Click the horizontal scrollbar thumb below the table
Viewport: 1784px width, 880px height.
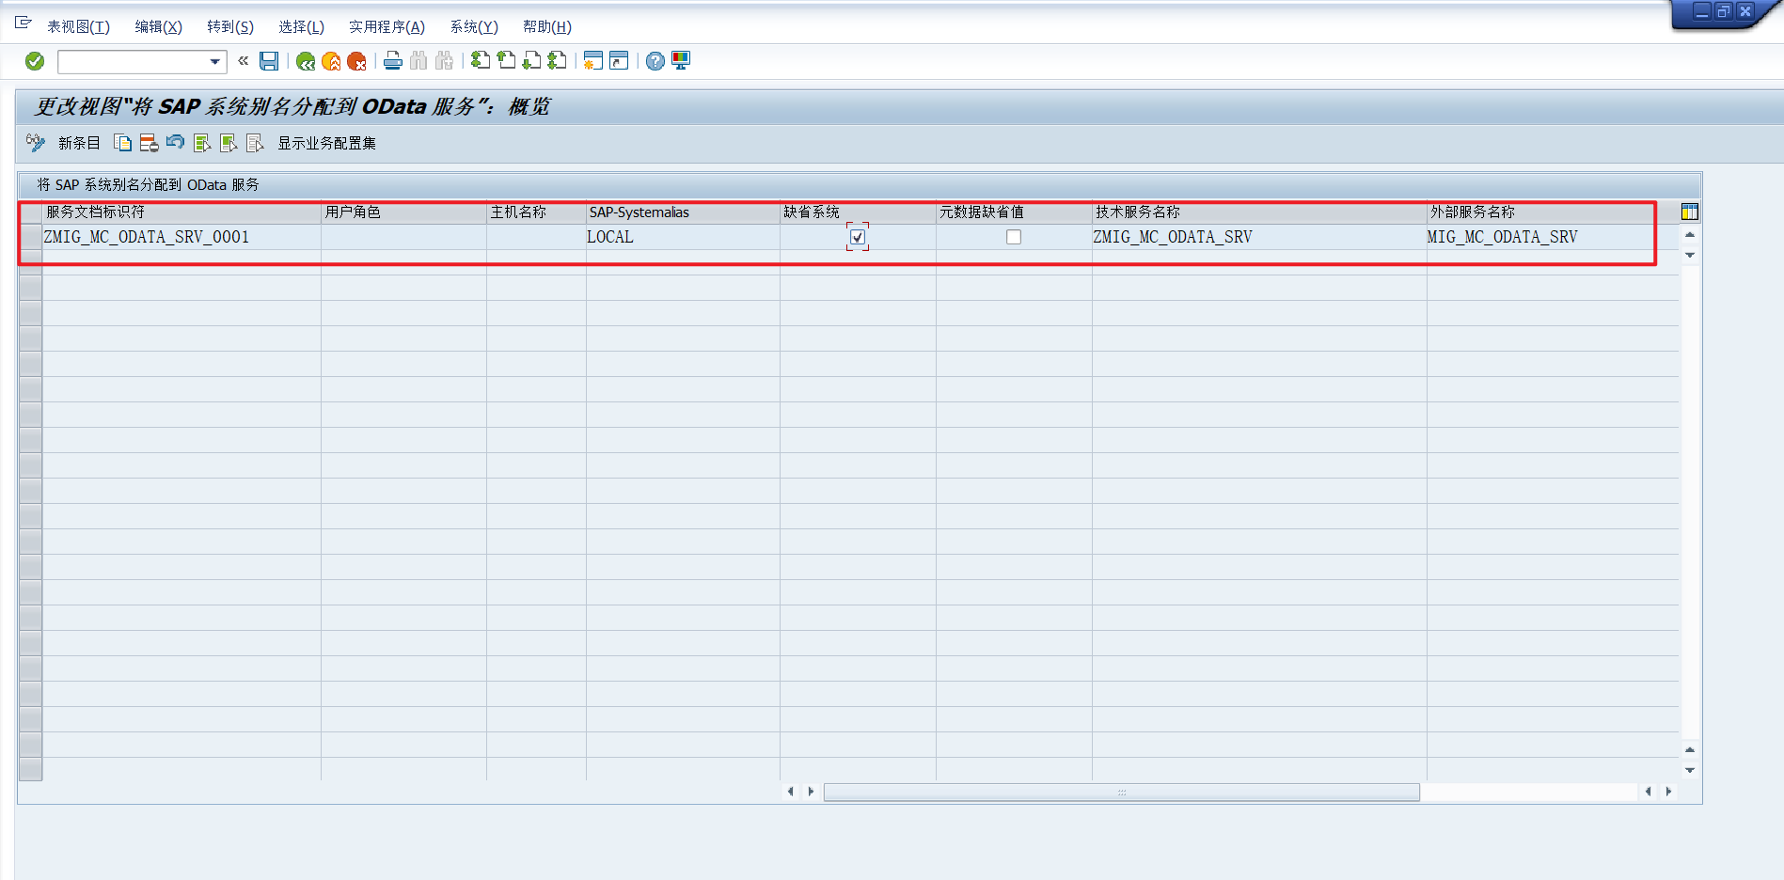click(1122, 793)
